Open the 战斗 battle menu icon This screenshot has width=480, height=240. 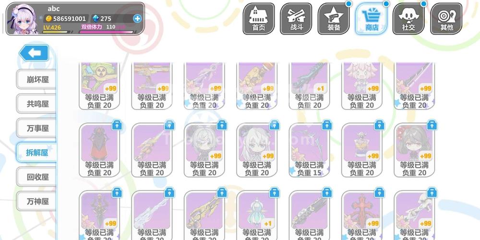pyautogui.click(x=296, y=19)
